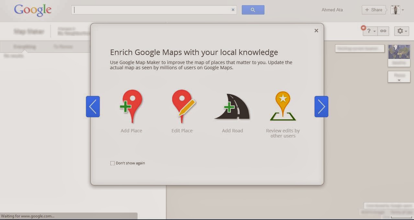Go to the previous slide with left arrow
This screenshot has height=220, width=414.
pos(93,106)
